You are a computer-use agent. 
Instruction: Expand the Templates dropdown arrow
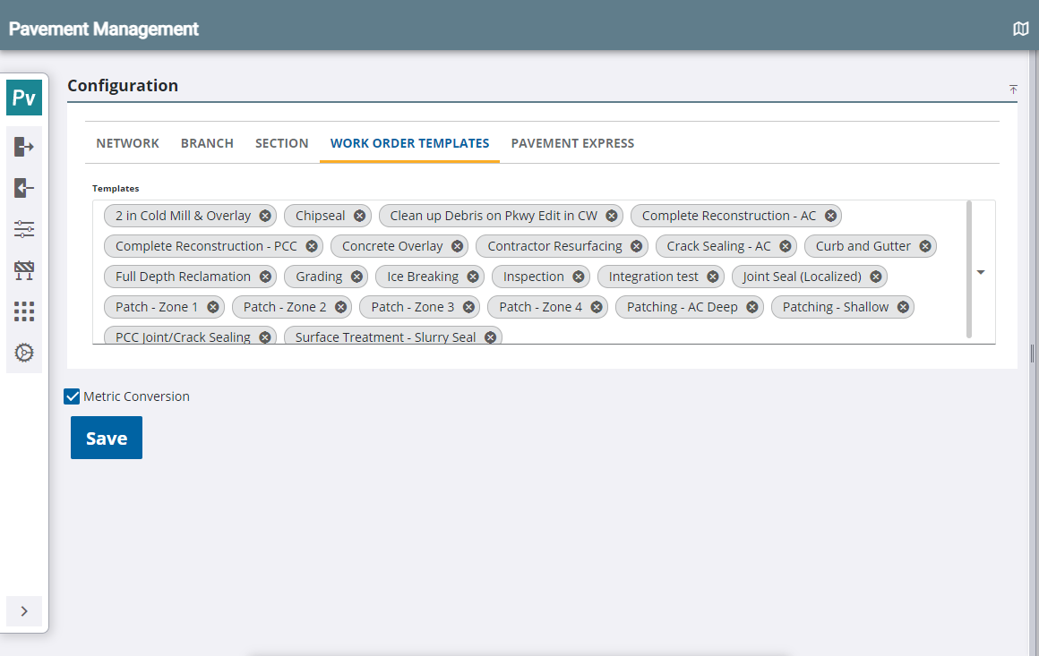(x=980, y=271)
